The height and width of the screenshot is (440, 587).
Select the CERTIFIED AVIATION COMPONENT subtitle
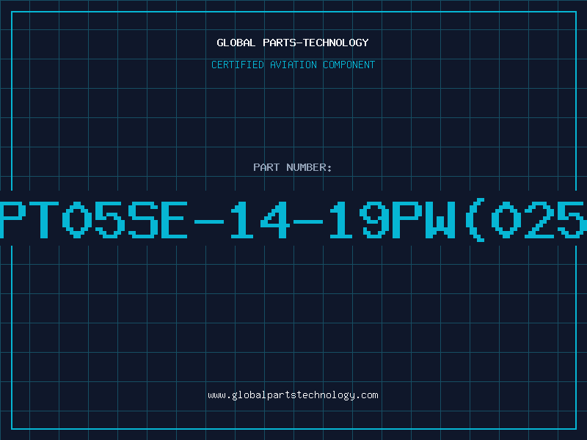293,65
